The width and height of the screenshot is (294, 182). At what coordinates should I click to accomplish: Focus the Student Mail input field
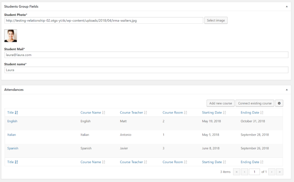(x=146, y=55)
